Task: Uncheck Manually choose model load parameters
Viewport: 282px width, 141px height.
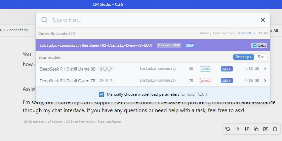Action: pos(102,94)
